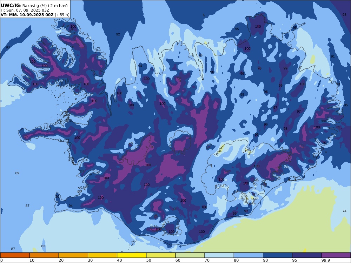
Task: Select the medium blue 80–90% legend swatch
Action: pyautogui.click(x=249, y=255)
